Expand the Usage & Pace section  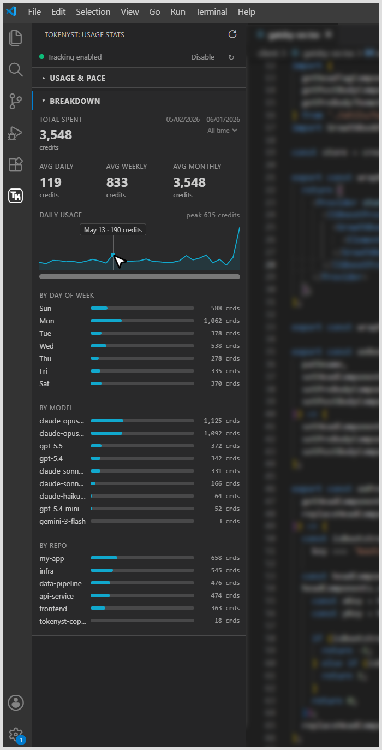click(139, 78)
